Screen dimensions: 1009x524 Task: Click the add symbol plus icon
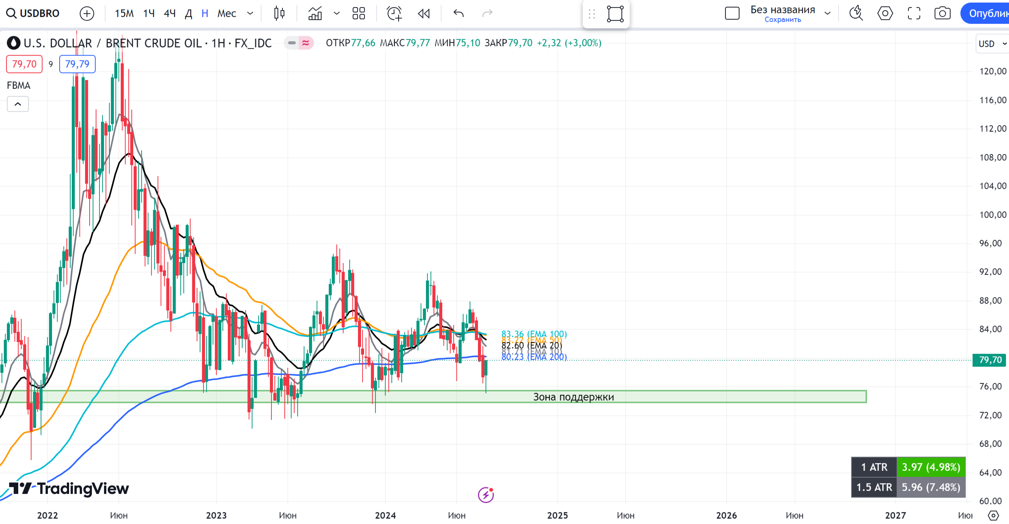click(x=87, y=13)
